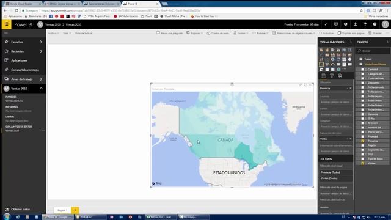Choose the treemap visualization icon
Viewport: 391px width, 220px height.
(x=344, y=60)
